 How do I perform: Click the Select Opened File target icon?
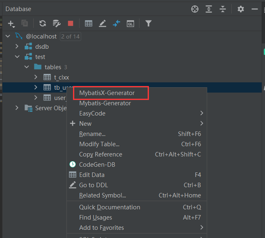pos(195,9)
